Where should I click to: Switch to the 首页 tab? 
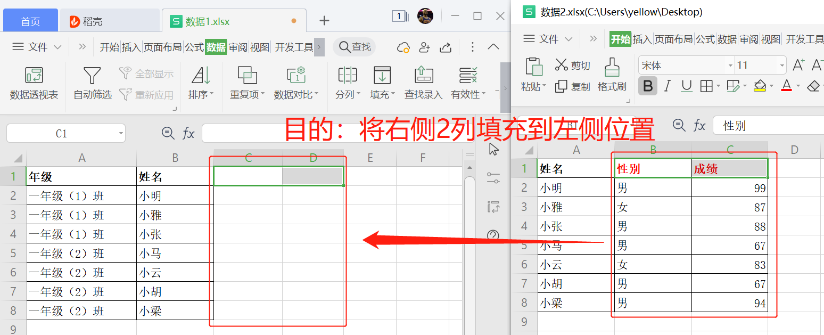(30, 21)
